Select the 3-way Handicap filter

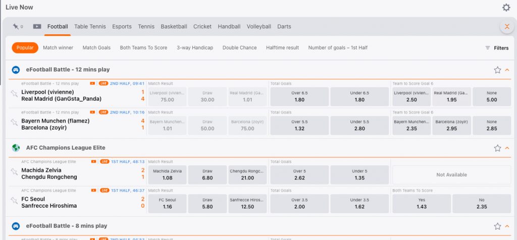(195, 48)
